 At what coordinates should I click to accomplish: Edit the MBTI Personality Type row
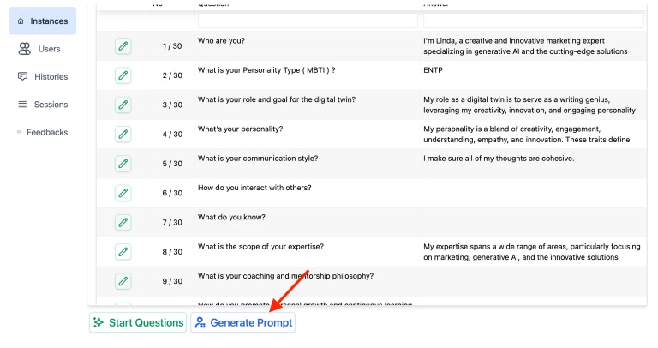pyautogui.click(x=123, y=75)
